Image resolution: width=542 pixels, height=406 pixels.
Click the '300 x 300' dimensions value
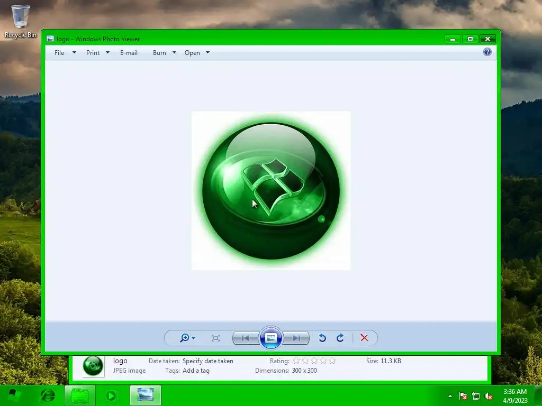304,371
